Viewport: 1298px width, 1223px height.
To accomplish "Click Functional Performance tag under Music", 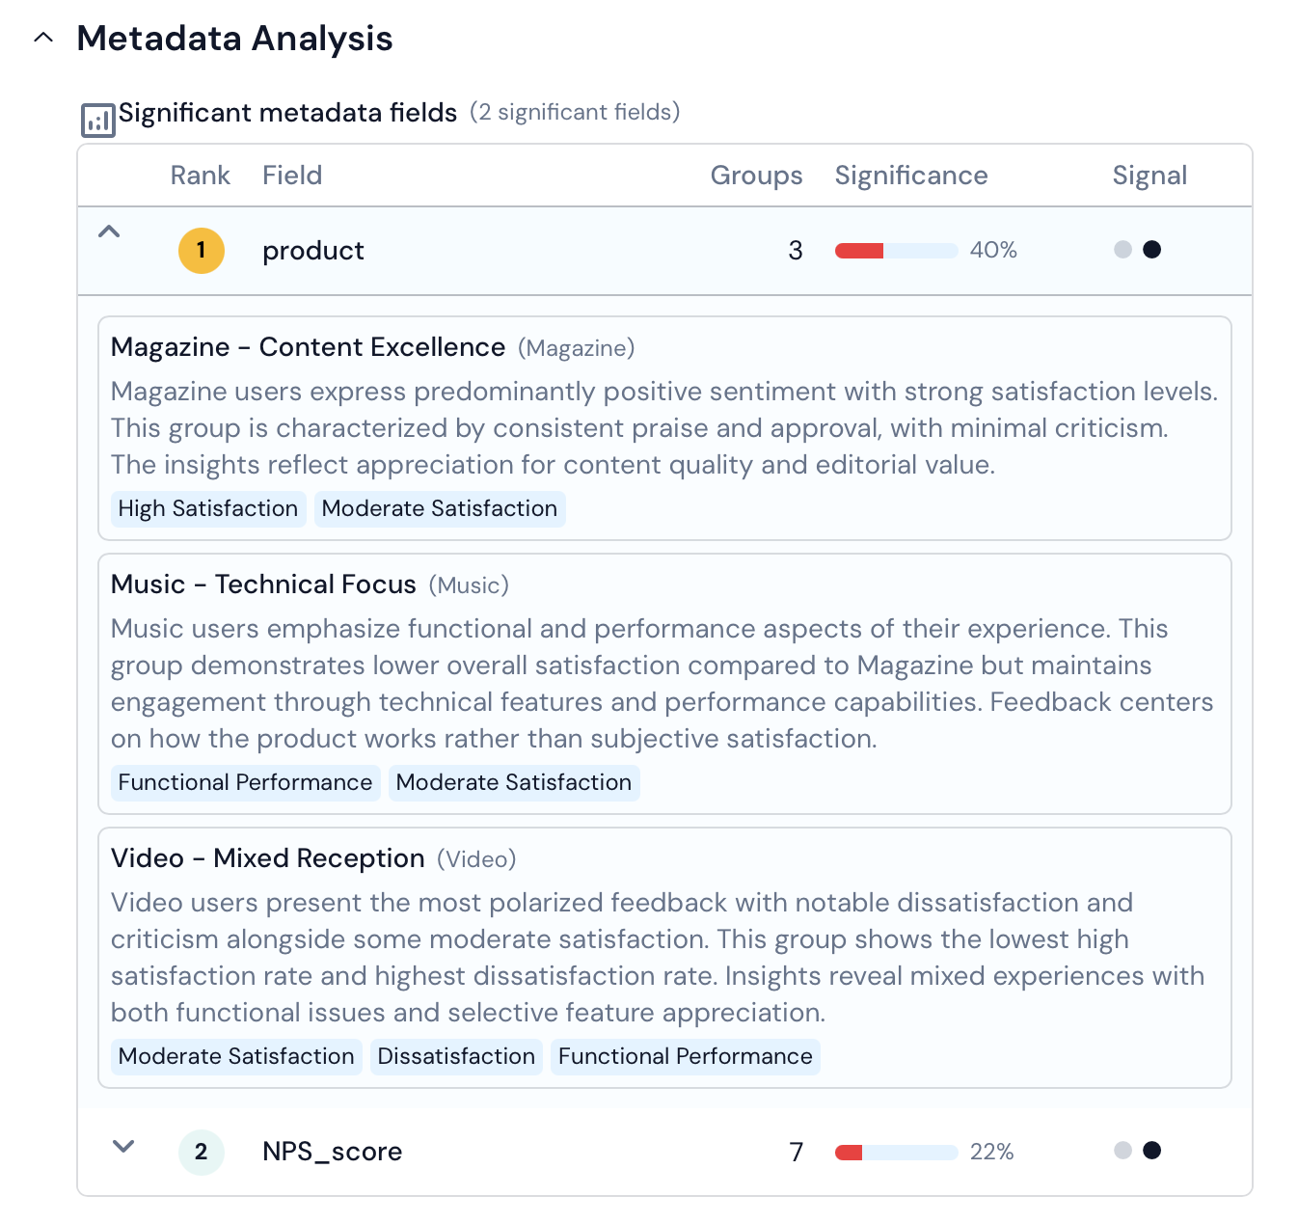I will 245,783.
